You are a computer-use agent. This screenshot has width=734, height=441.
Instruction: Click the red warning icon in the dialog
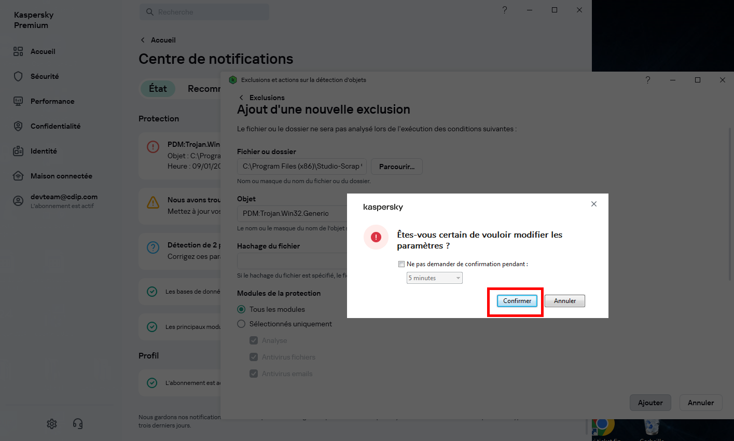(x=376, y=237)
